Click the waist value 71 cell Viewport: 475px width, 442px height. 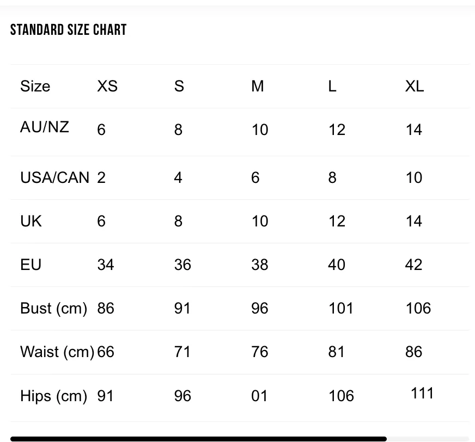point(182,352)
